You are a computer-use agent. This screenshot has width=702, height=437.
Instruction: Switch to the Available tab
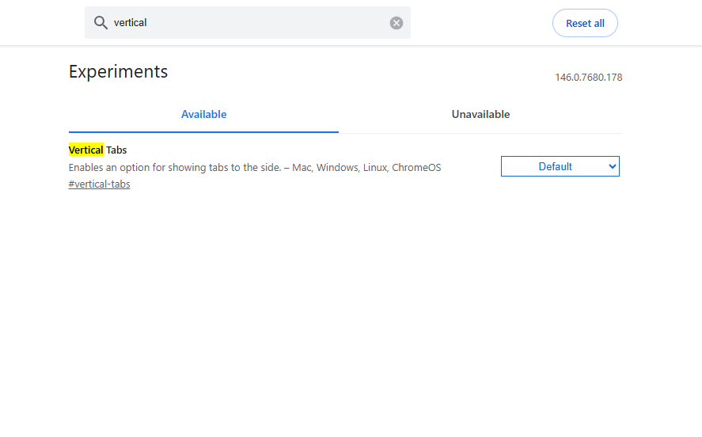203,115
